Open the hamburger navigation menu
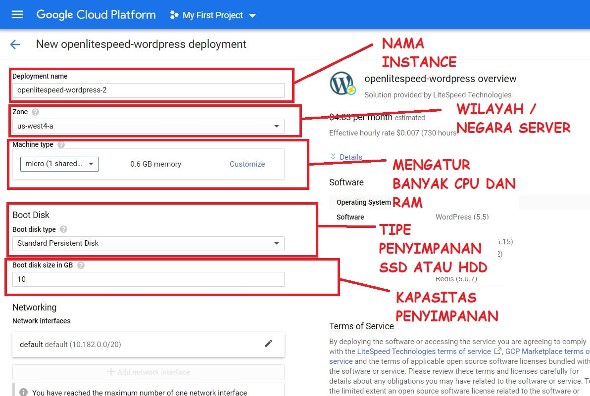 pos(17,15)
